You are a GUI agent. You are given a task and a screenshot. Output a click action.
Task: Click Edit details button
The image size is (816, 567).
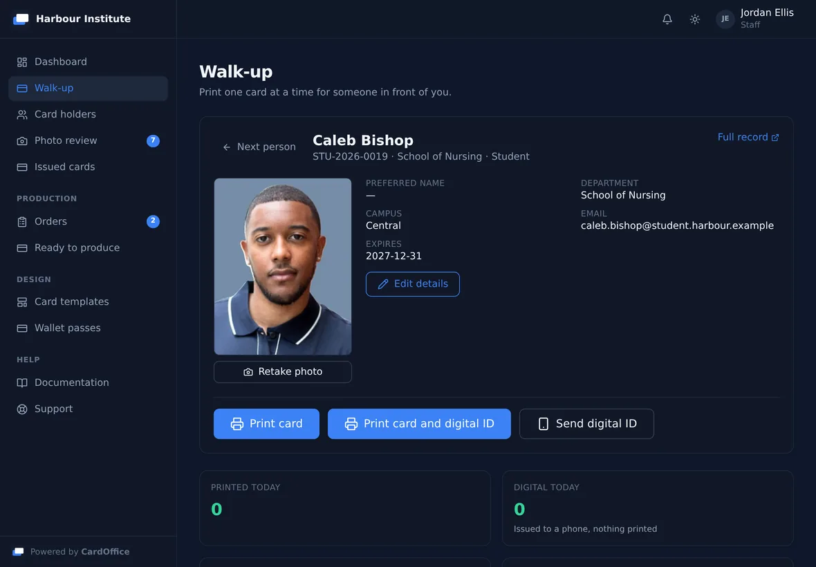click(x=413, y=284)
